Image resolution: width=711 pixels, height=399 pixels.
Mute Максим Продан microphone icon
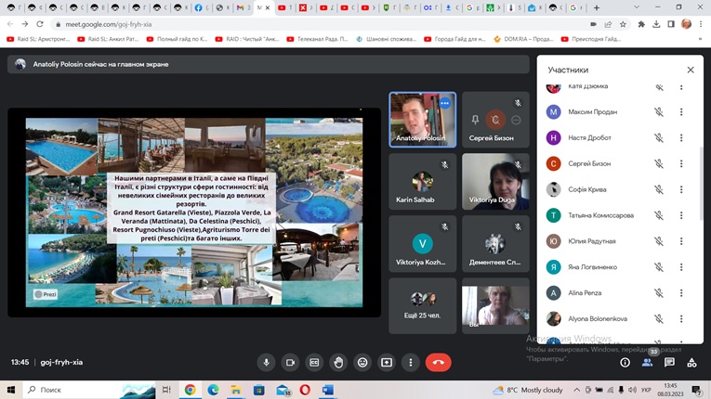659,112
